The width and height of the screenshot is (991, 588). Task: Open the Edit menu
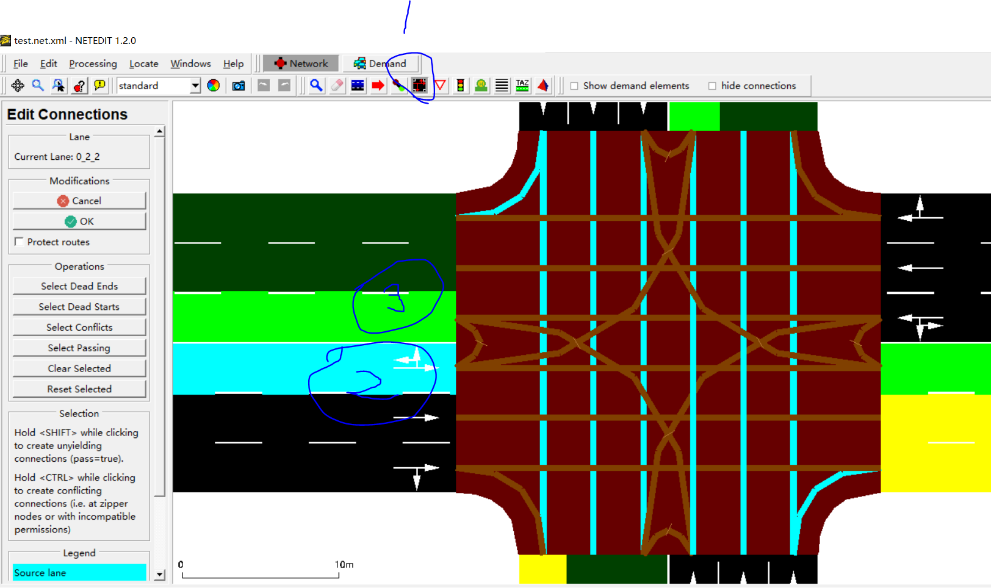tap(48, 63)
